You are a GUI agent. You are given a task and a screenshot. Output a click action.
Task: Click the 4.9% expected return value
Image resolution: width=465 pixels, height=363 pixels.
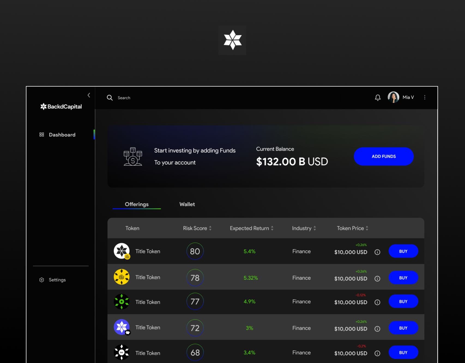click(249, 301)
